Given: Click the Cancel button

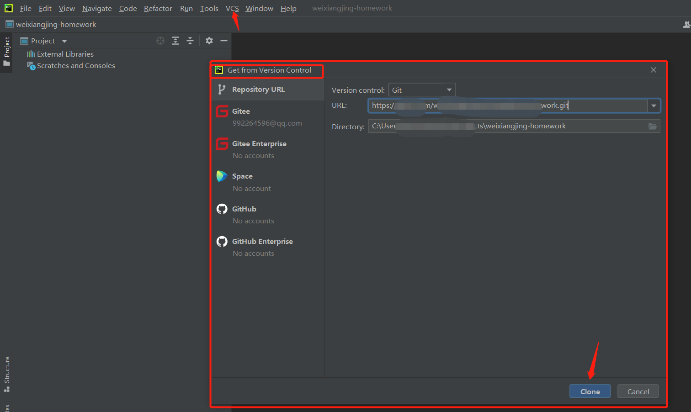Looking at the screenshot, I should [638, 391].
